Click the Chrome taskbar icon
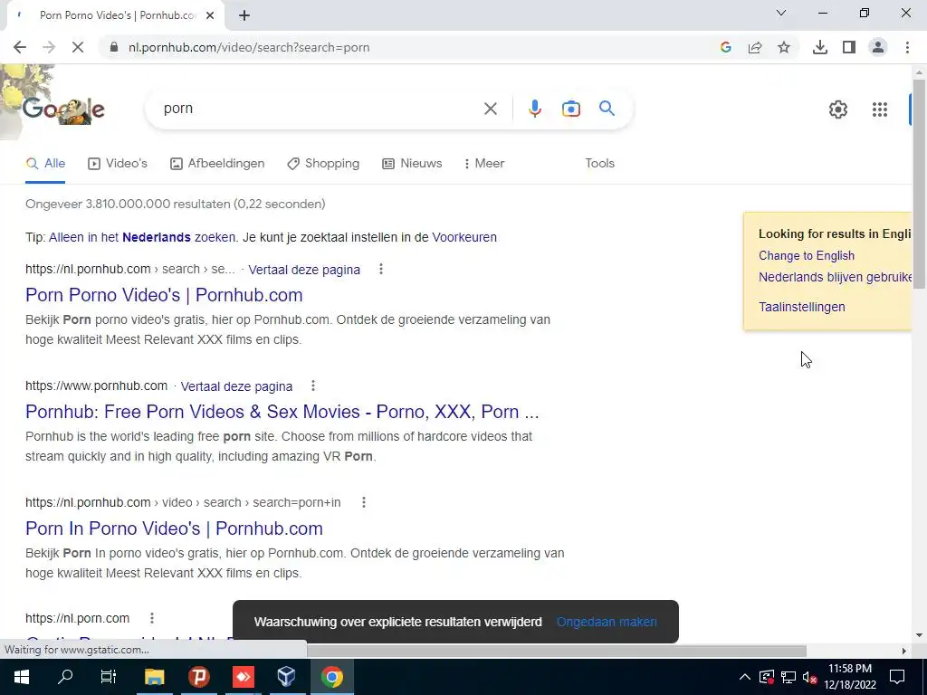 331,677
